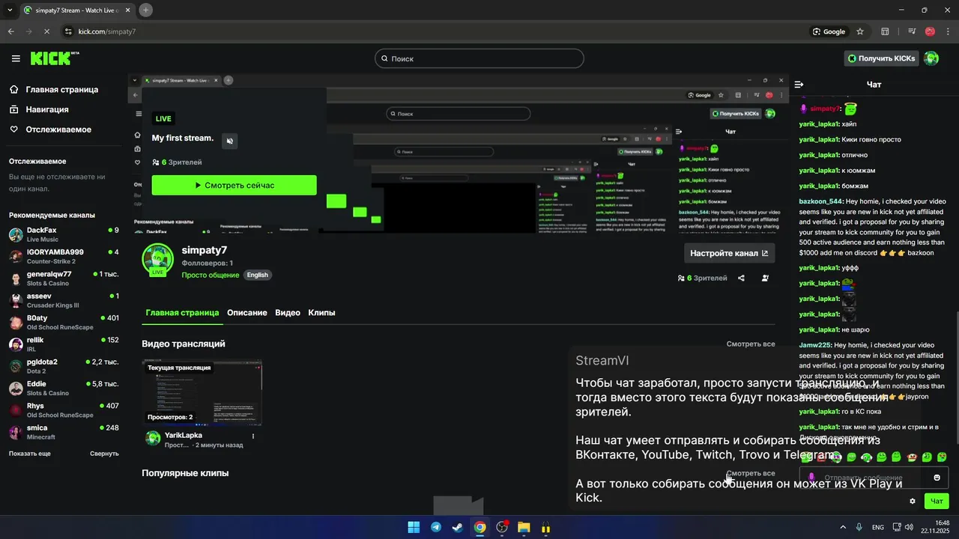Open Chrome three-dot menu

coord(948,31)
